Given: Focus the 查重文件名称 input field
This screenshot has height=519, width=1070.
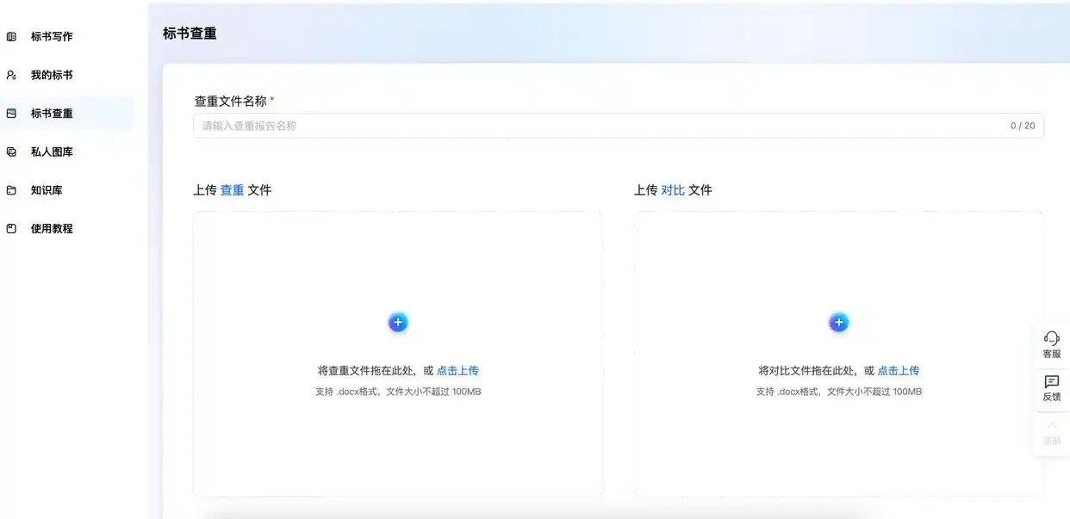Looking at the screenshot, I should coord(603,126).
